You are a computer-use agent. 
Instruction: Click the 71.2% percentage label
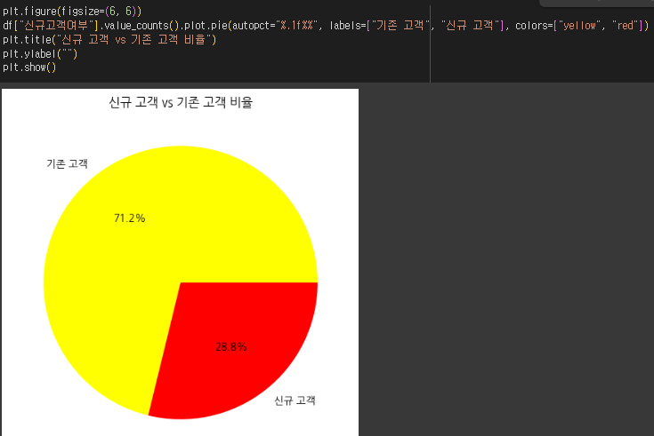click(x=130, y=218)
